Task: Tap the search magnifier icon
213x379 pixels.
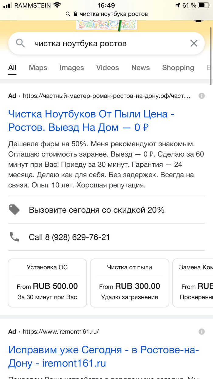Action: point(20,44)
